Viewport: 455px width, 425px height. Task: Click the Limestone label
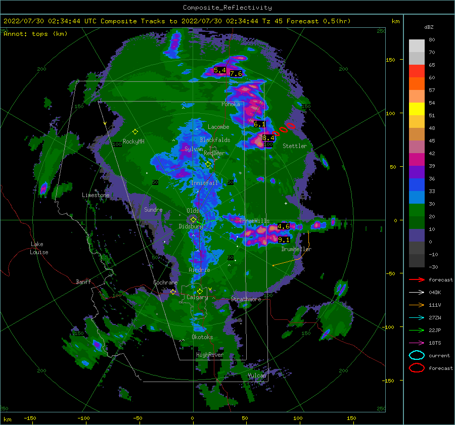[96, 195]
